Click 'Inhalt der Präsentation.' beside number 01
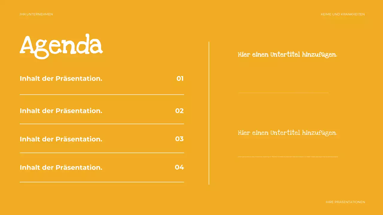Screen dimensions: 383x215 [61, 79]
